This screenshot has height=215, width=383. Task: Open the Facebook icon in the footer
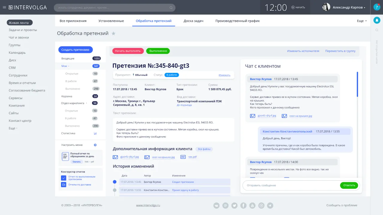[x=243, y=205]
